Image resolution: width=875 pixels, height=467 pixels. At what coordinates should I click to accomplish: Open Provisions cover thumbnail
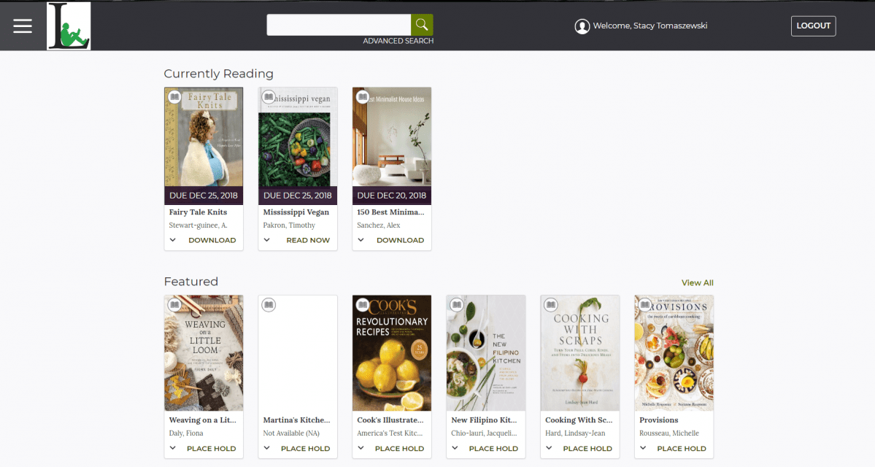[674, 353]
